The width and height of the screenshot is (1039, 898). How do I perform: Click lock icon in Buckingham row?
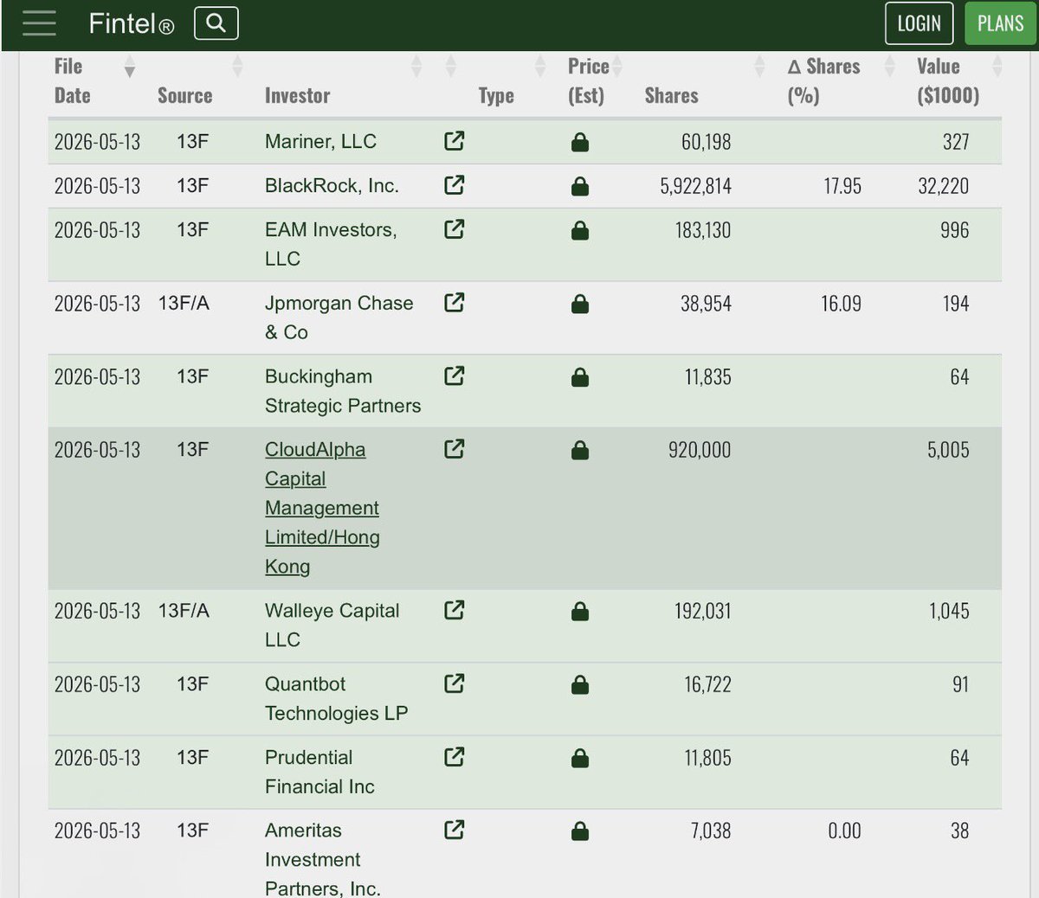pos(580,377)
